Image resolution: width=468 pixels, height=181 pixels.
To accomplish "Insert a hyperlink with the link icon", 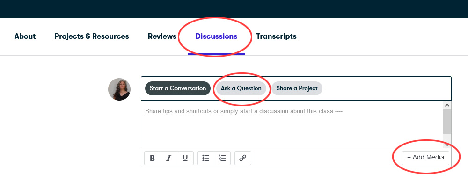I will [243, 158].
